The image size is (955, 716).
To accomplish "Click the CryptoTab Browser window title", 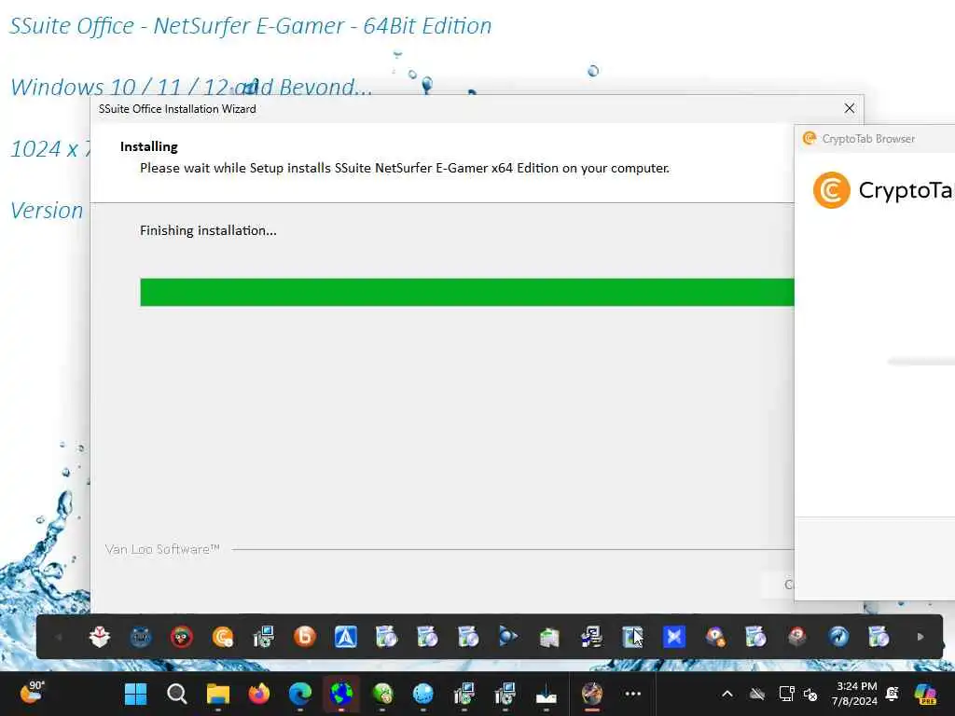I will [868, 139].
